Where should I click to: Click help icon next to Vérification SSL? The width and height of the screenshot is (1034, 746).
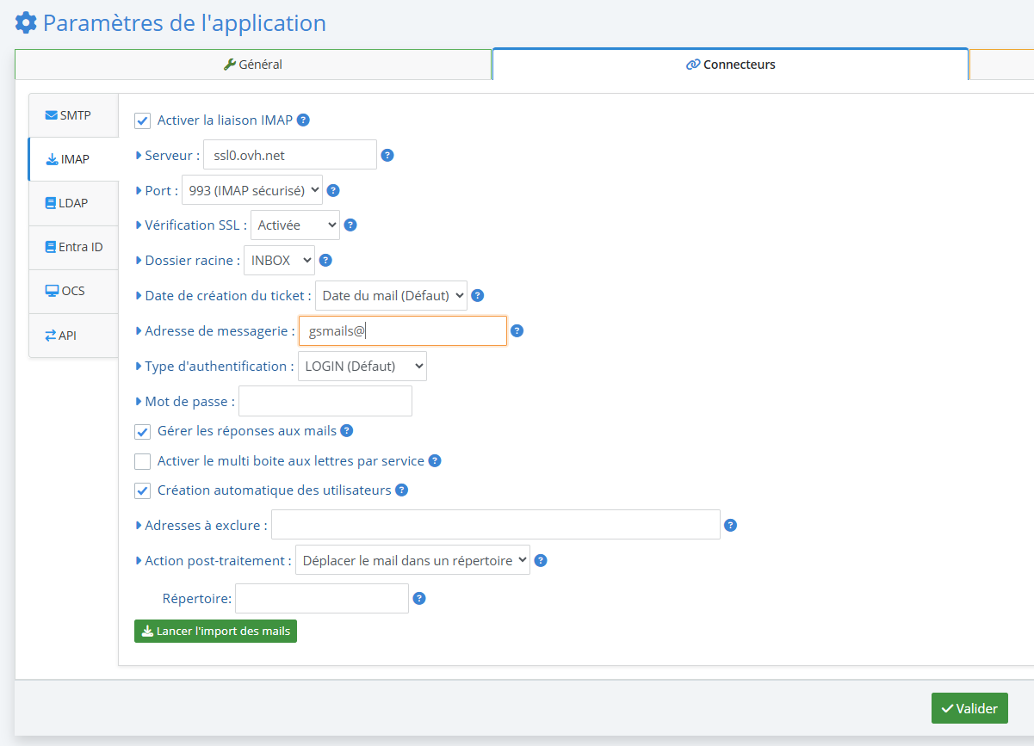tap(350, 225)
